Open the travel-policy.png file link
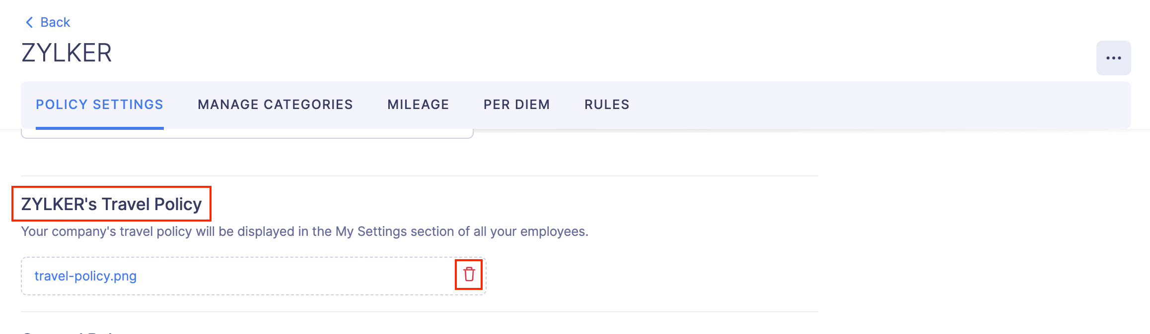 (x=85, y=276)
